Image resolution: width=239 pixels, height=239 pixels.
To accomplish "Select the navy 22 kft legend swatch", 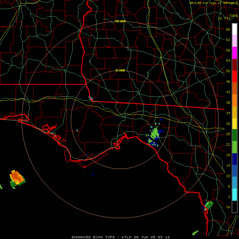I will click(234, 159).
